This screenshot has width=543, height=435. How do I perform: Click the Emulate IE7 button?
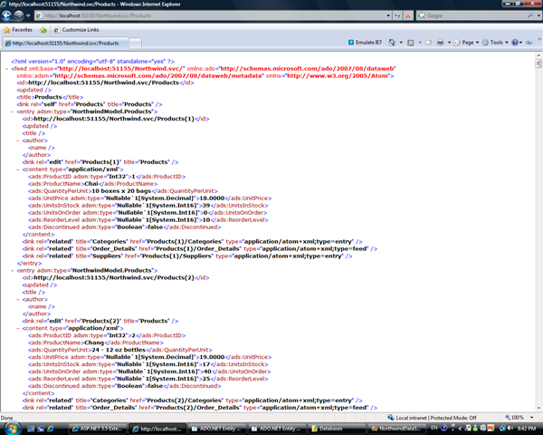[365, 43]
